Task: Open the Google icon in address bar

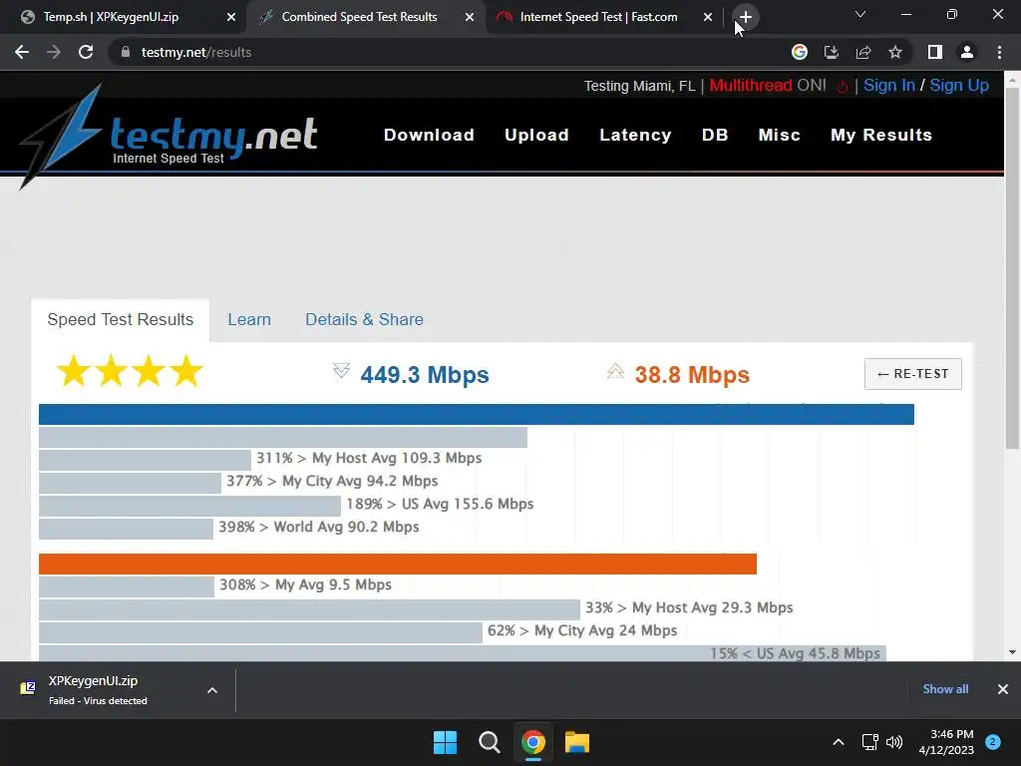Action: [800, 52]
